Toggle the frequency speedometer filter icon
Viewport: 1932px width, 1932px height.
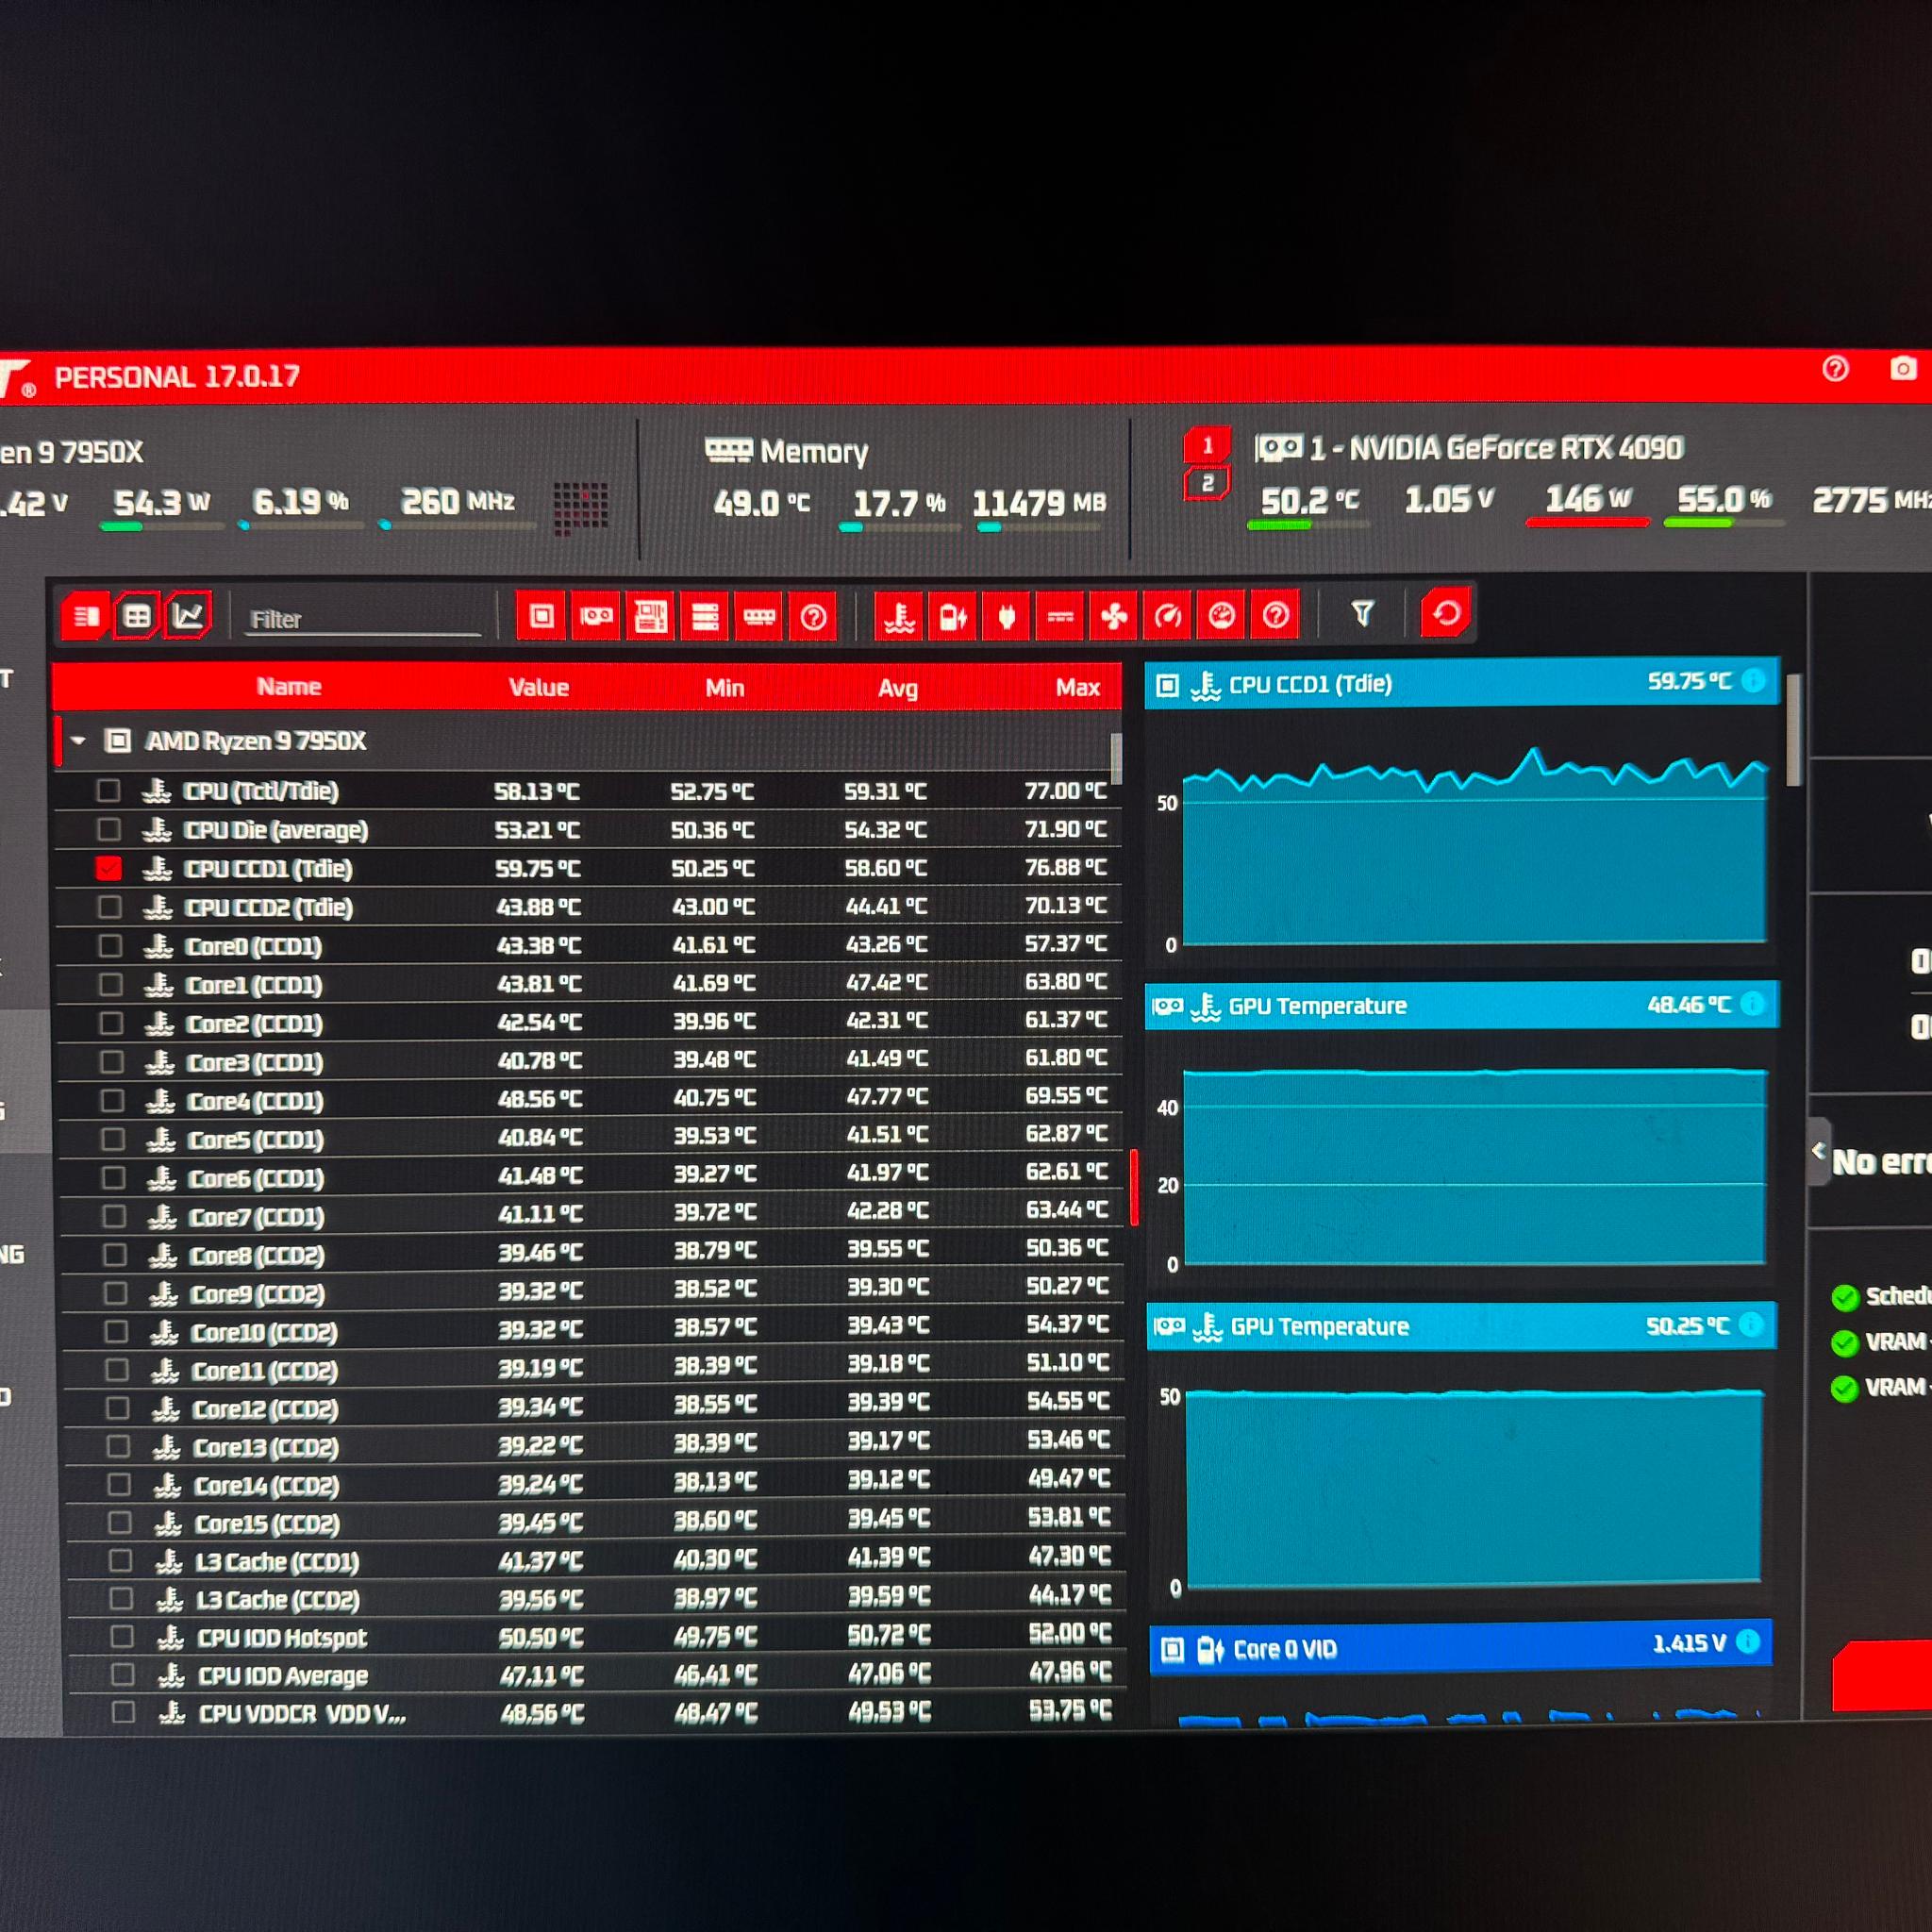[1168, 616]
